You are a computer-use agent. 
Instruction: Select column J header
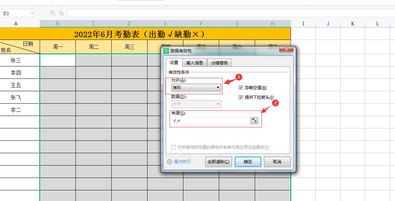coord(328,24)
